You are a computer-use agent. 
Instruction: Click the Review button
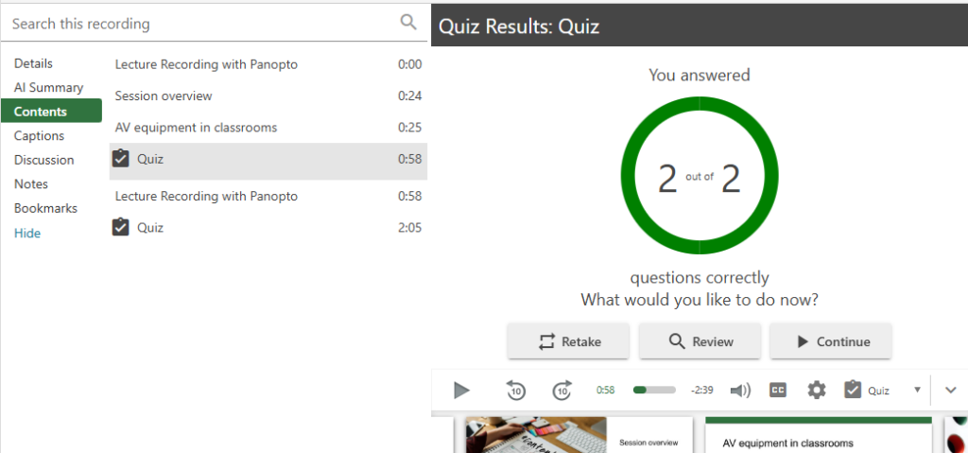[700, 341]
